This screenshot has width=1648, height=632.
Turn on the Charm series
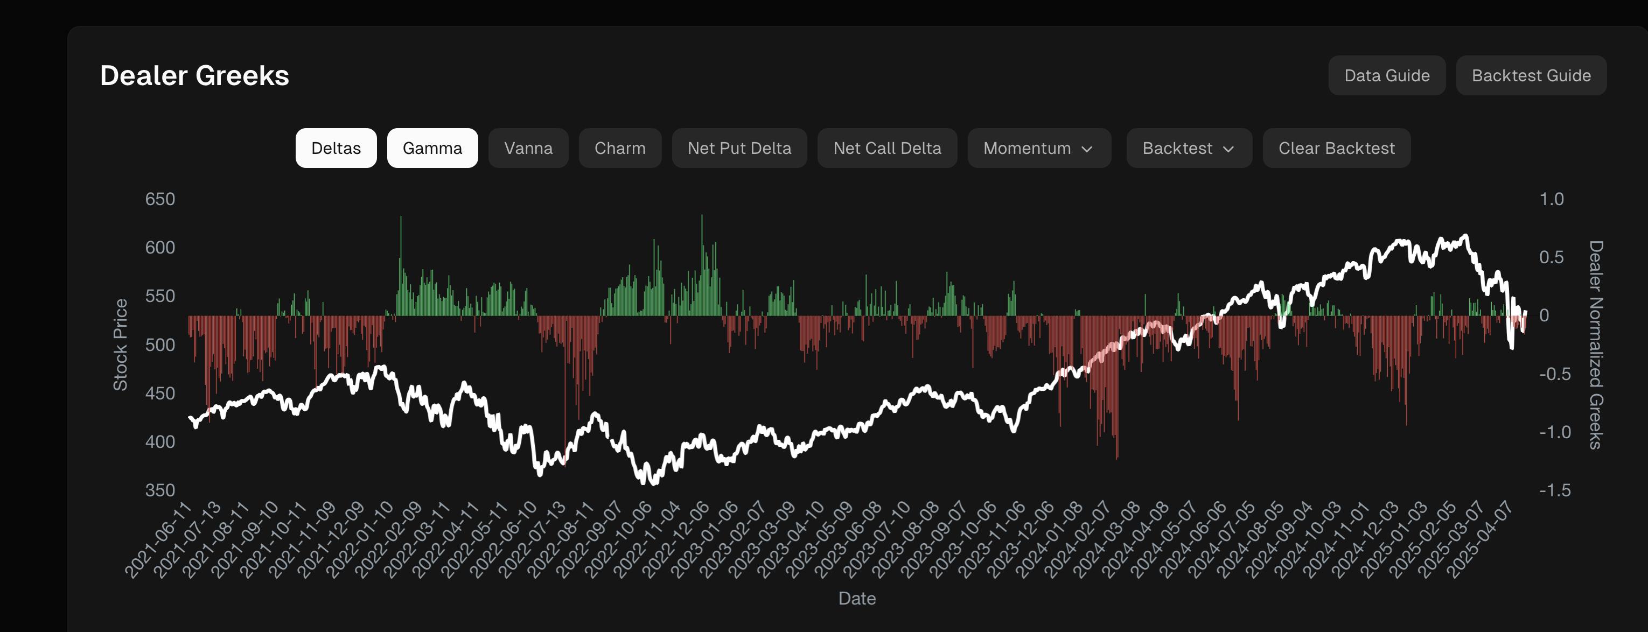tap(619, 149)
